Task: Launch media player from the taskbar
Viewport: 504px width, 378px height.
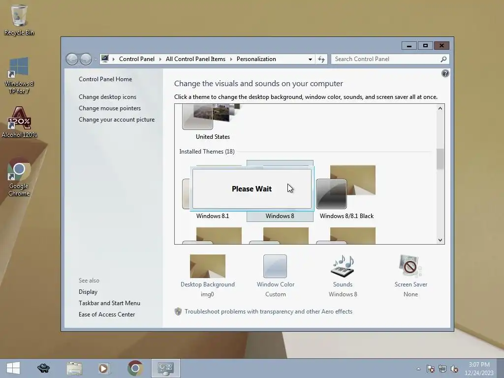Action: [x=104, y=368]
